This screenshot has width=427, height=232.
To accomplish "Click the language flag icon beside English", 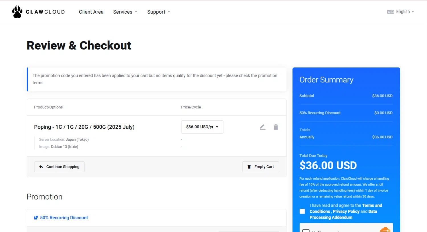I will tap(390, 12).
